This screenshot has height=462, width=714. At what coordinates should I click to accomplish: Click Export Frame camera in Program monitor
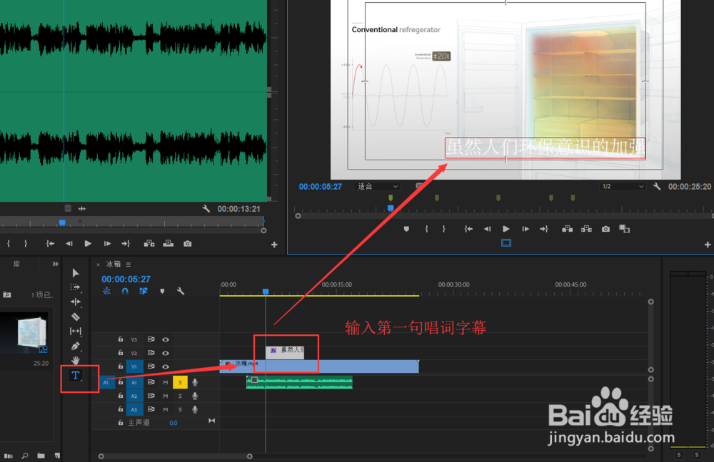(x=605, y=229)
